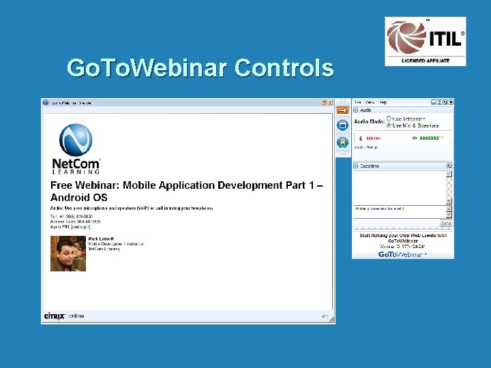This screenshot has width=491, height=368.
Task: Click the muted microphone icon
Action: click(361, 138)
